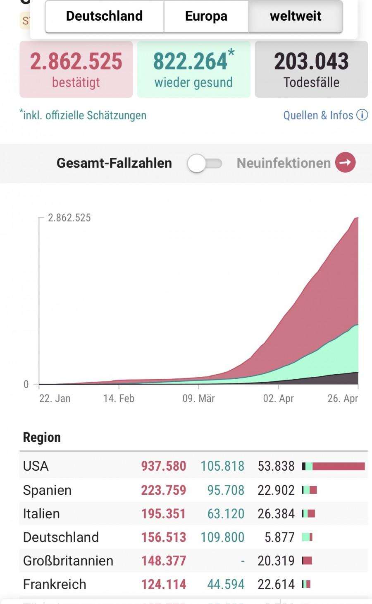Click the 02. Apr marker on chart axis

[279, 398]
